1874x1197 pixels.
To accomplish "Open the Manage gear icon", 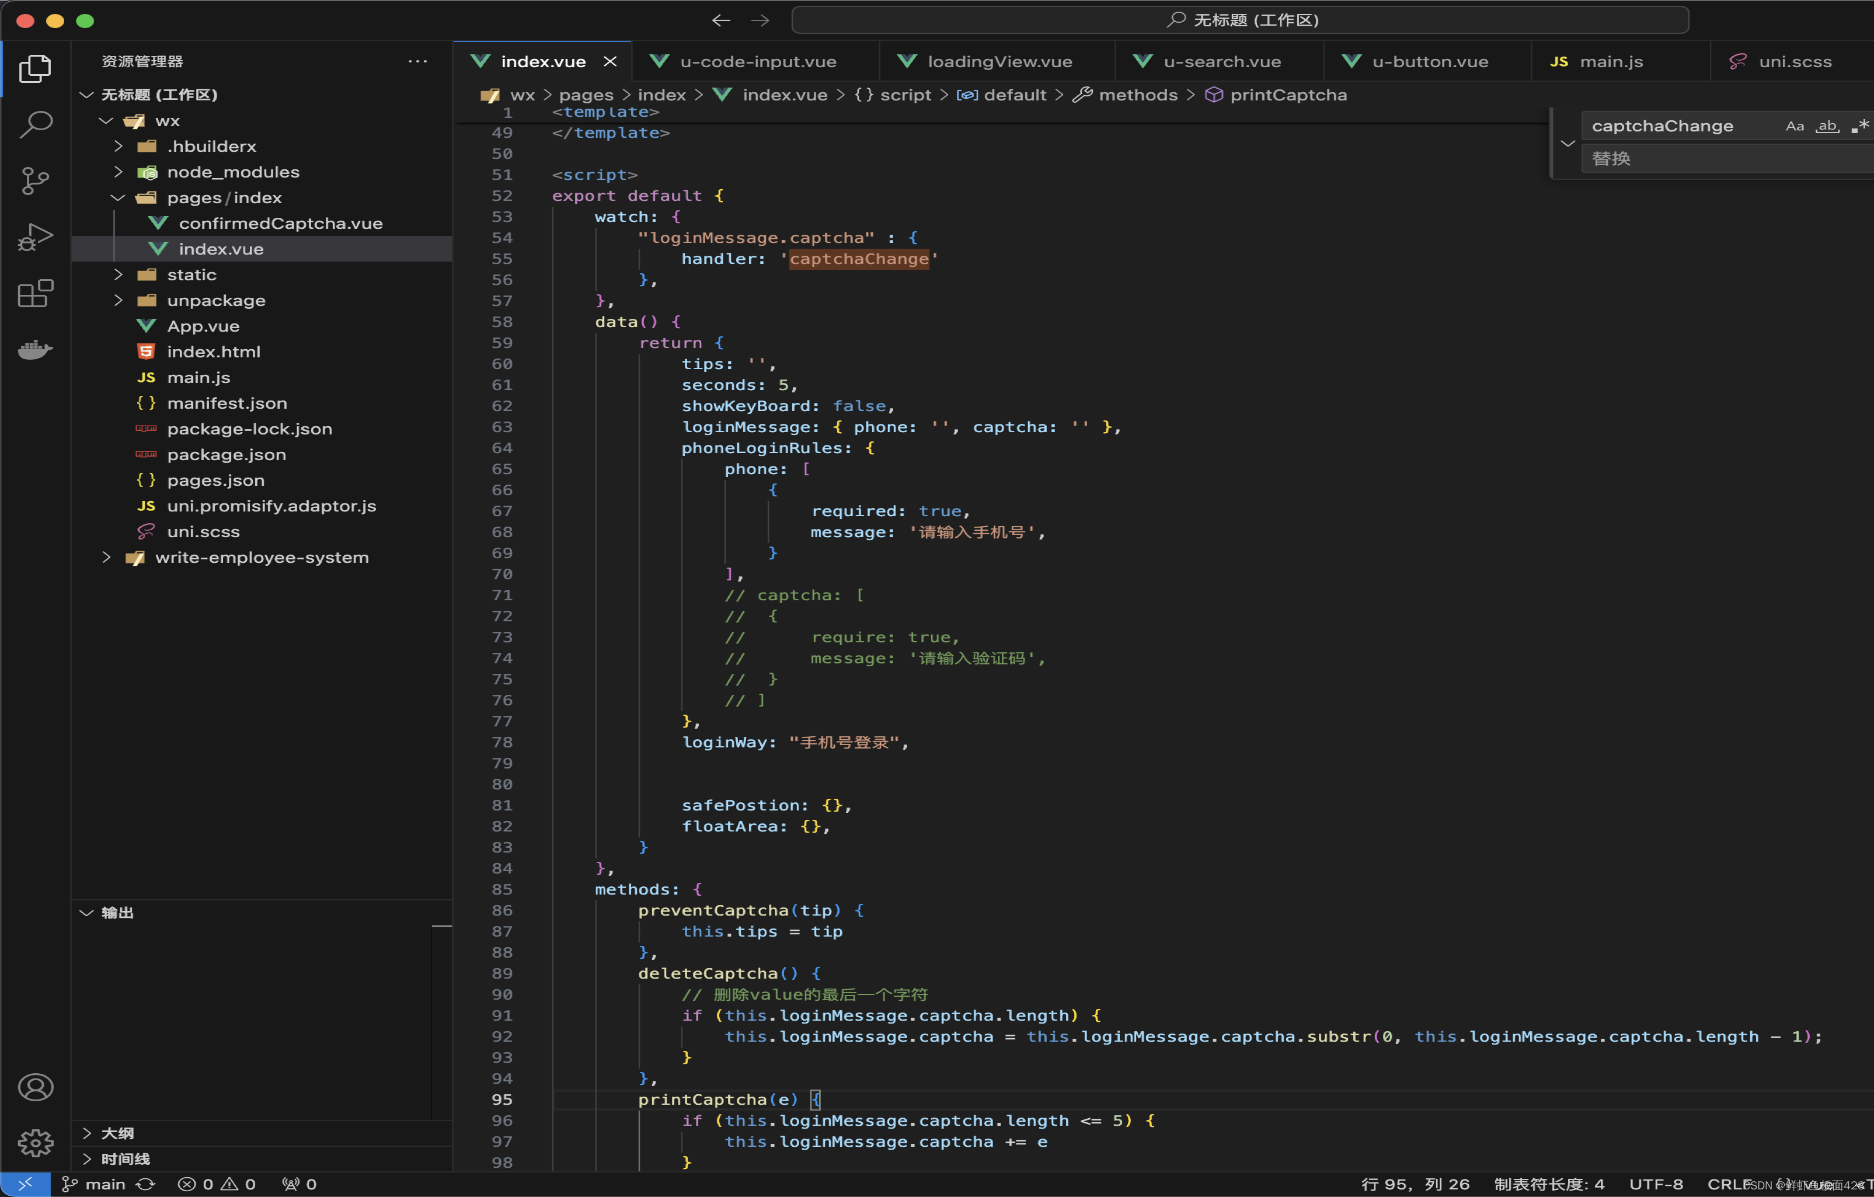I will tap(35, 1143).
